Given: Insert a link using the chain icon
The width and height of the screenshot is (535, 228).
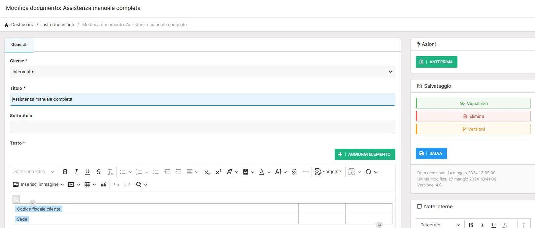Looking at the screenshot, I should 294,172.
